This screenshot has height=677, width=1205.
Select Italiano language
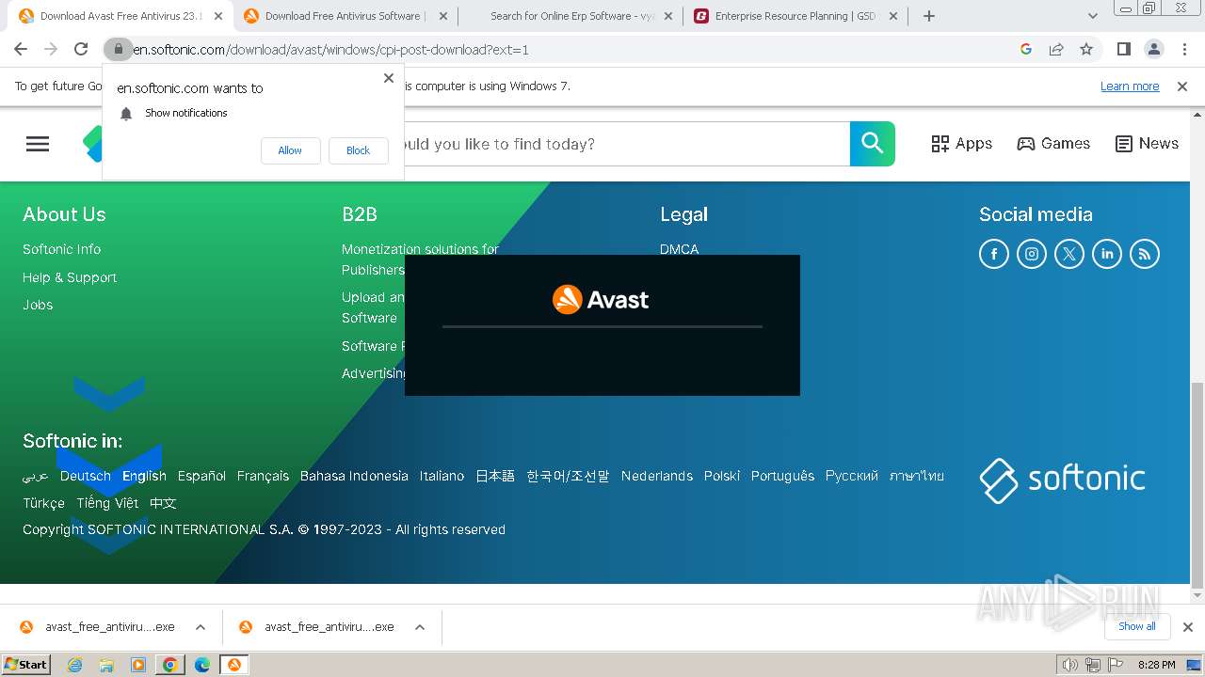[x=442, y=476]
